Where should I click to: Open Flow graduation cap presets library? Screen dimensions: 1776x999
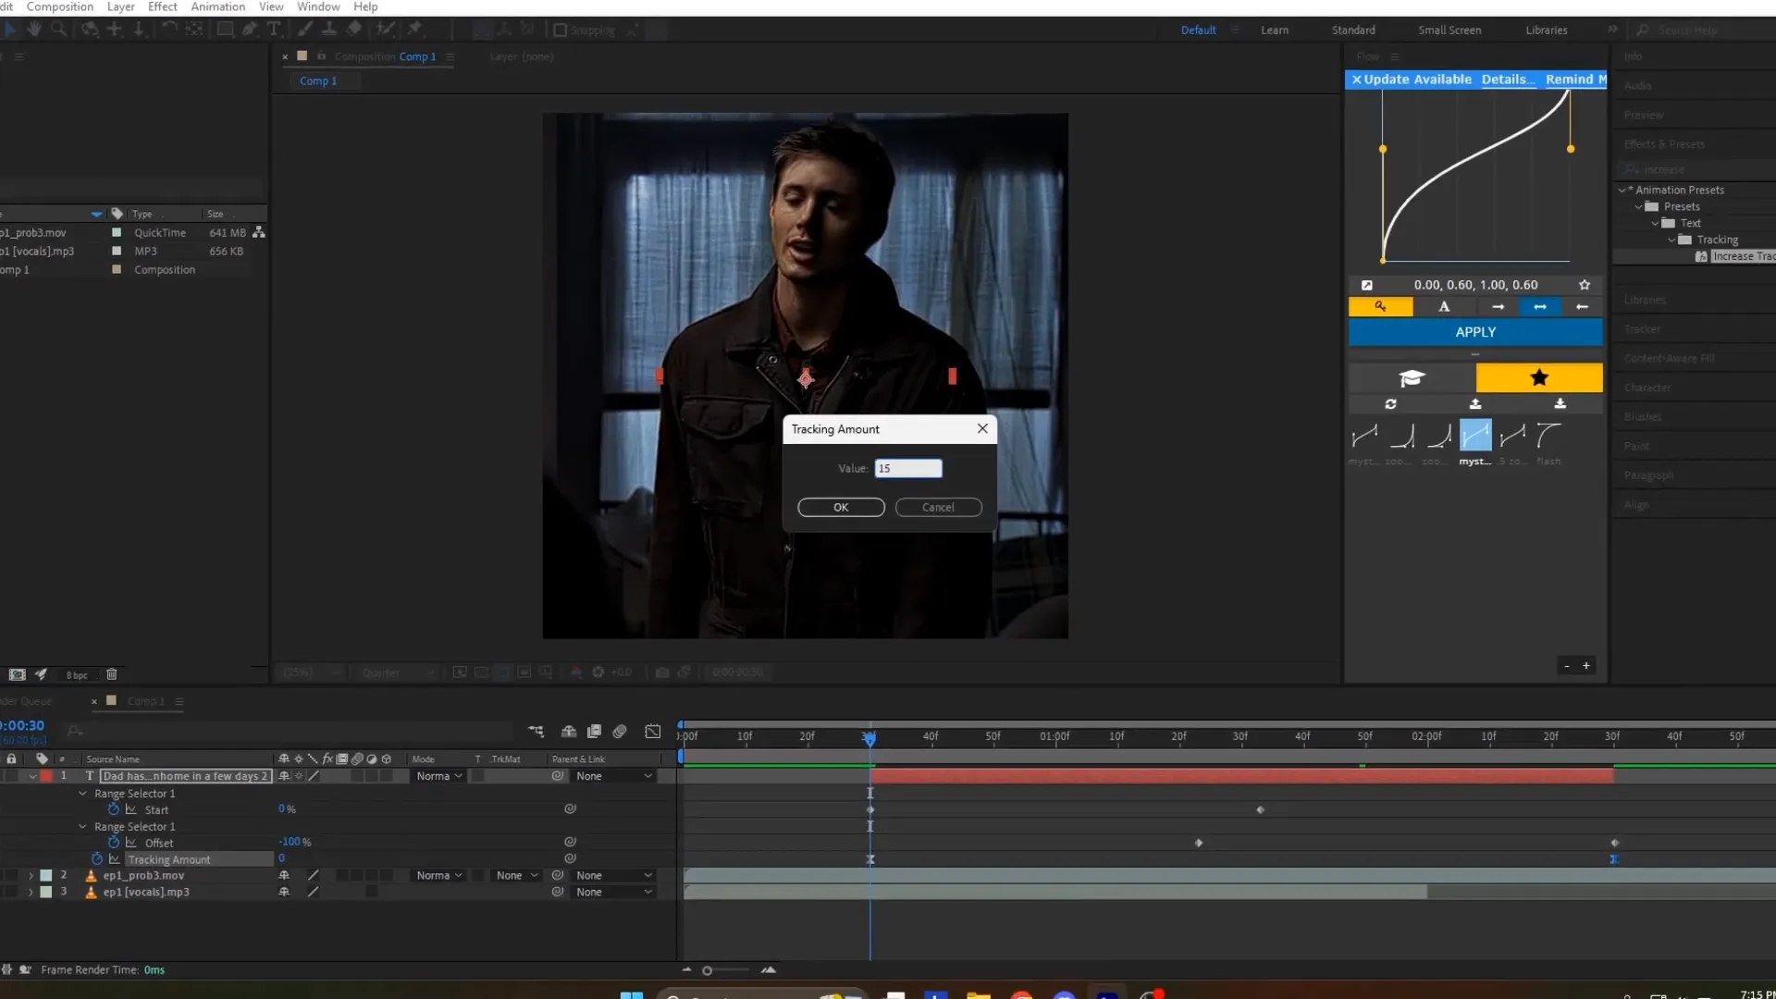point(1412,377)
